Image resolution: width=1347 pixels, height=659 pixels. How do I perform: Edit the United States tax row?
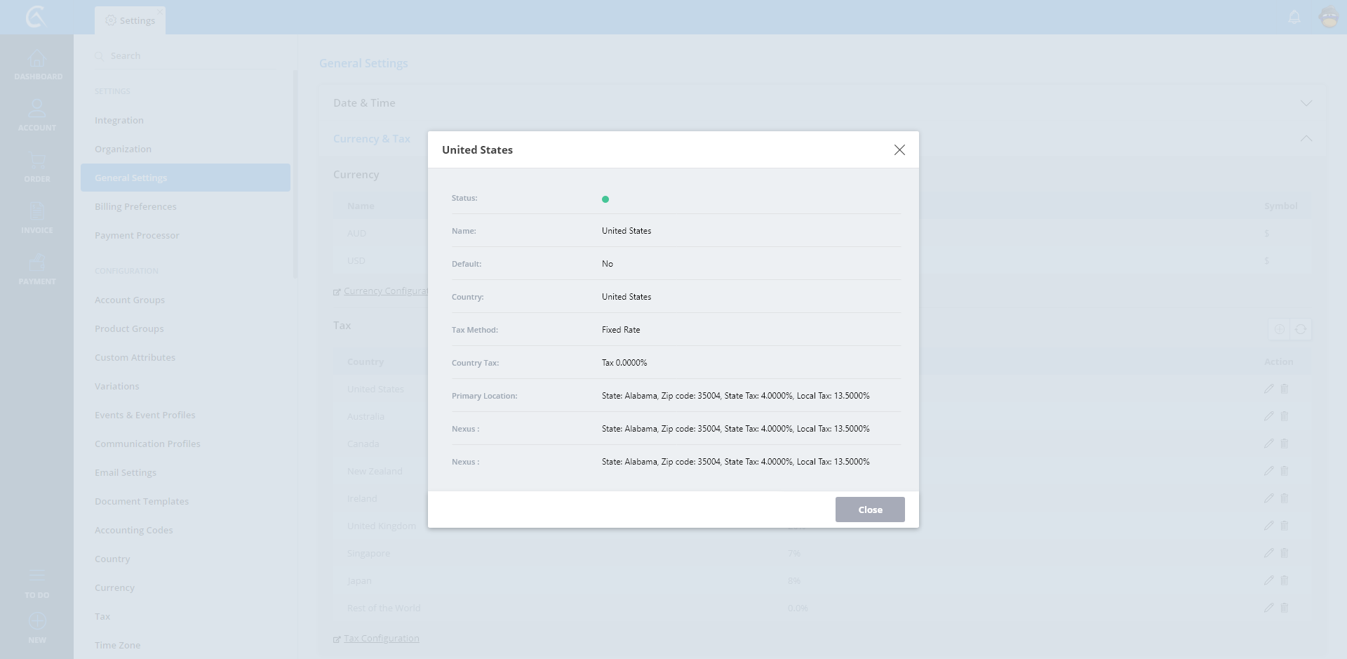[x=1268, y=389]
